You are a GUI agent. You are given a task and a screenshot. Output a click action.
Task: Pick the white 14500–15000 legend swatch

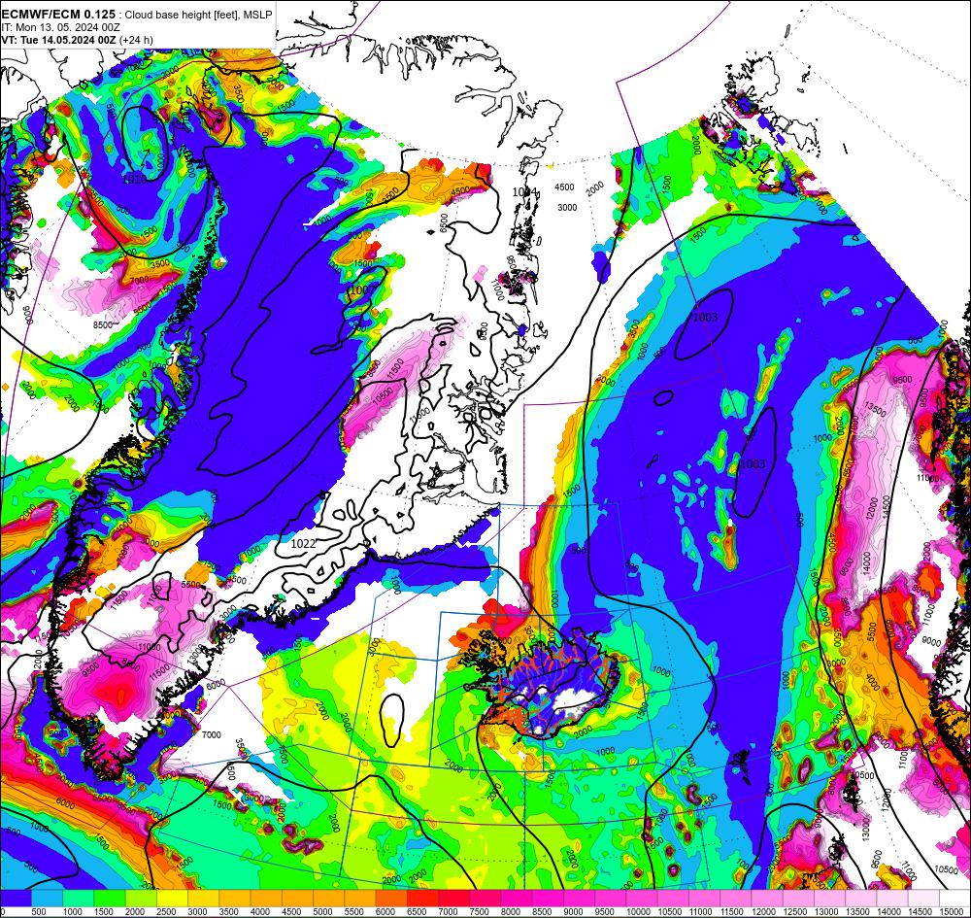(x=924, y=898)
